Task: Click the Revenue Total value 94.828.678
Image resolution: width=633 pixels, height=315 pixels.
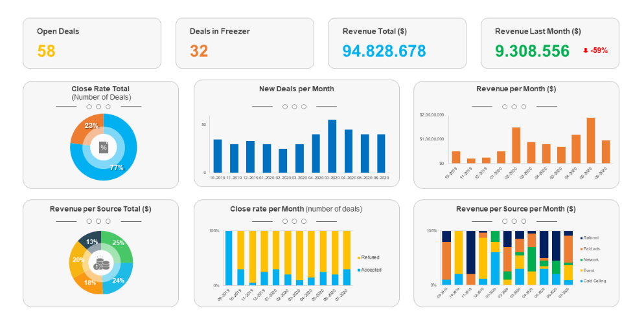Action: (x=384, y=51)
